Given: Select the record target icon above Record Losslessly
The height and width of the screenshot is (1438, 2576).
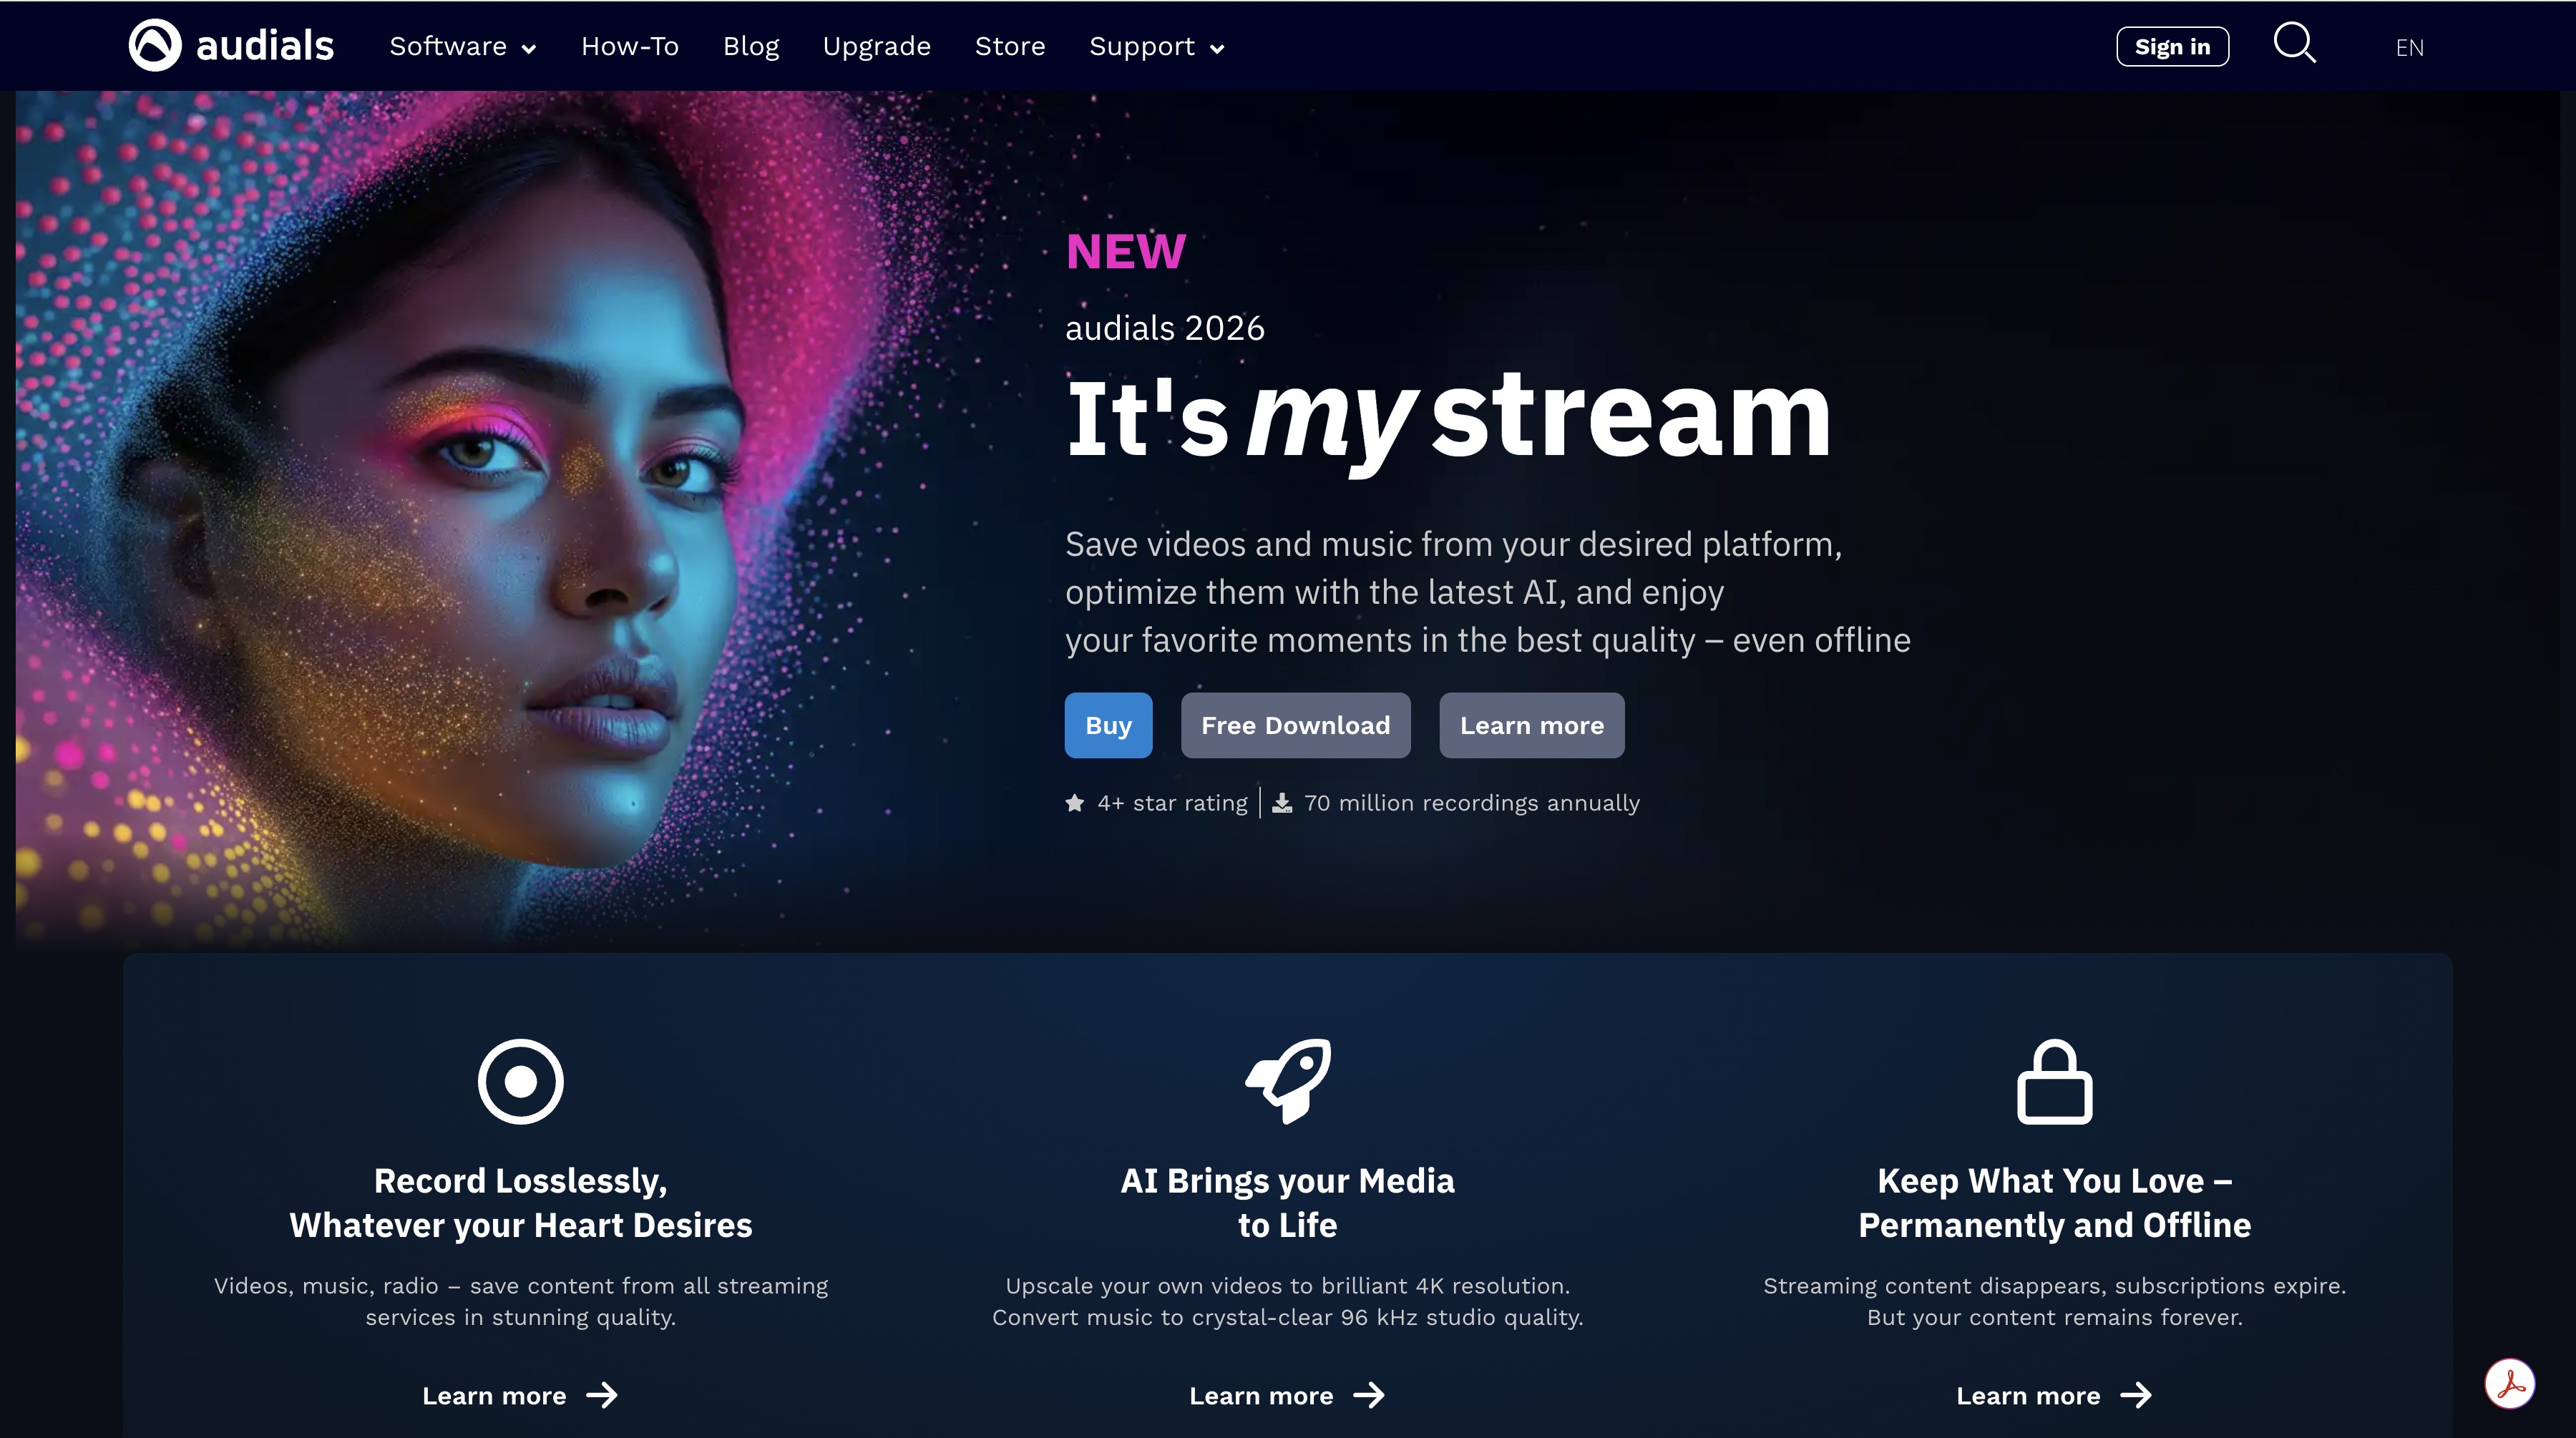Looking at the screenshot, I should 521,1080.
